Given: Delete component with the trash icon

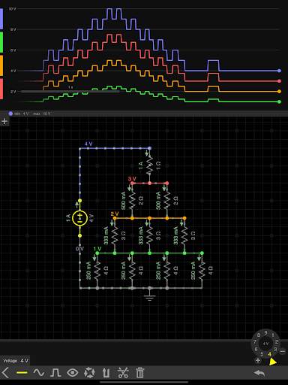Looking at the screenshot, I should pyautogui.click(x=140, y=373).
